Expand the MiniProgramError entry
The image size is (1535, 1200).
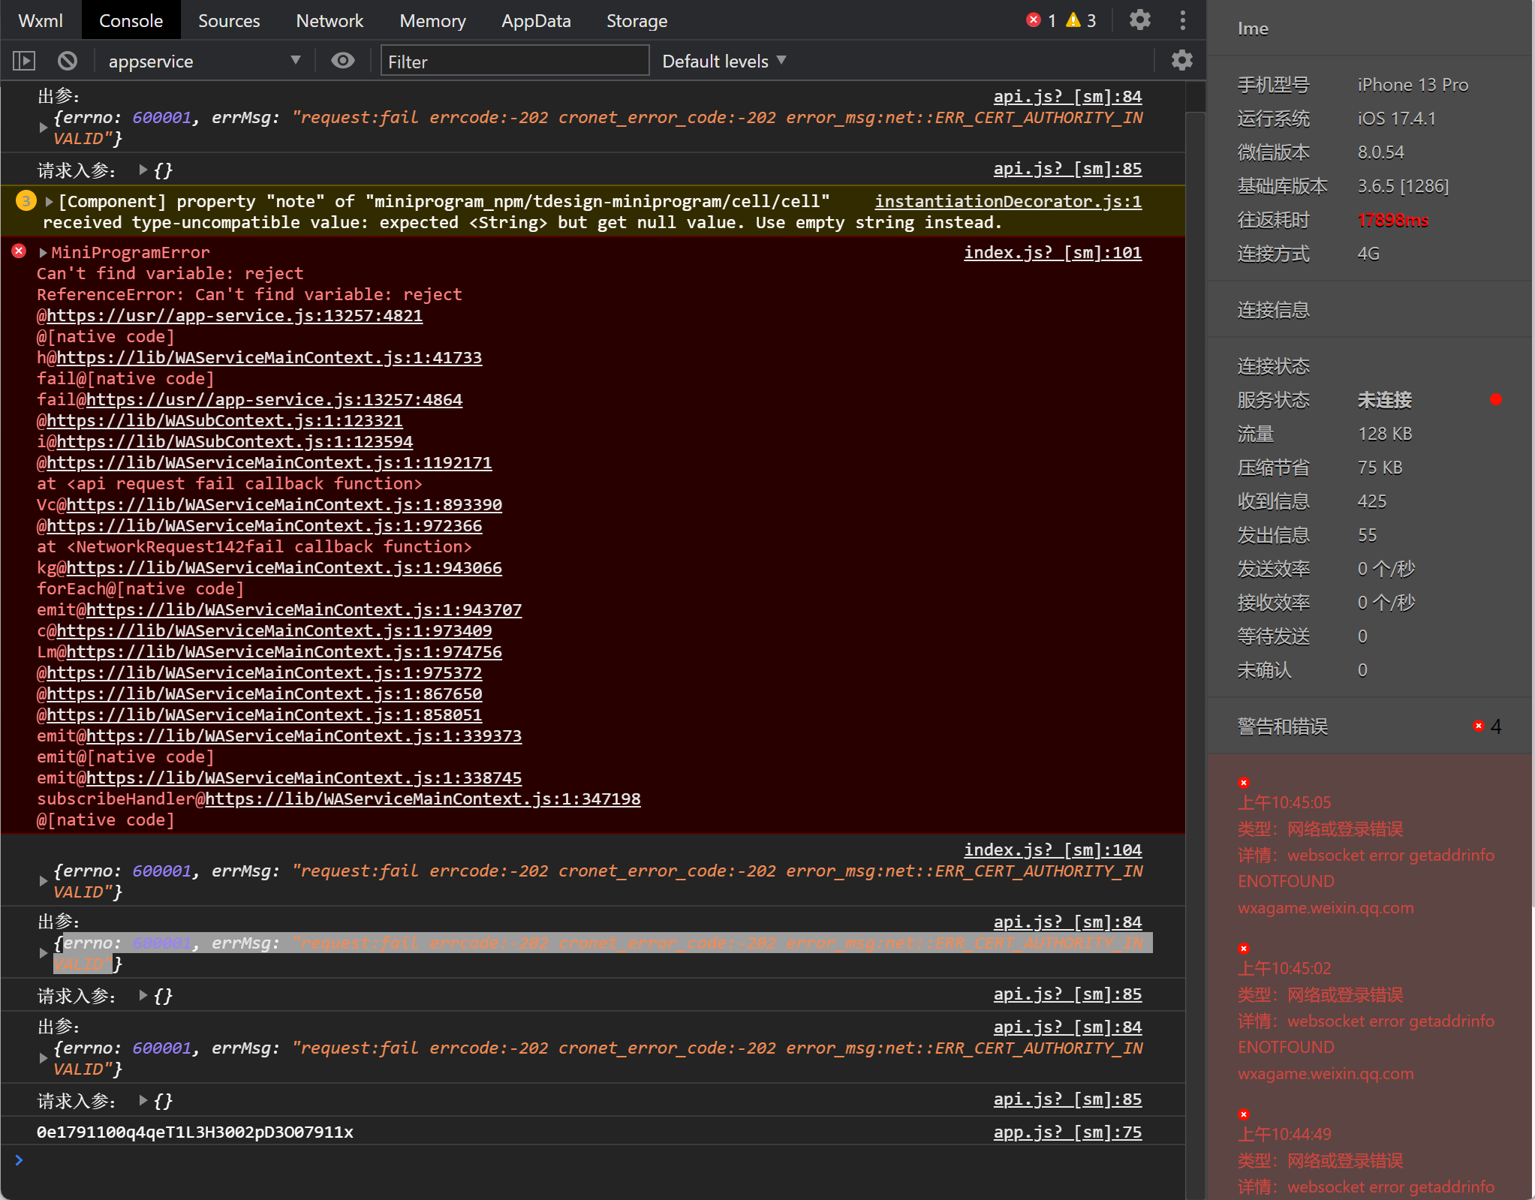[x=44, y=253]
